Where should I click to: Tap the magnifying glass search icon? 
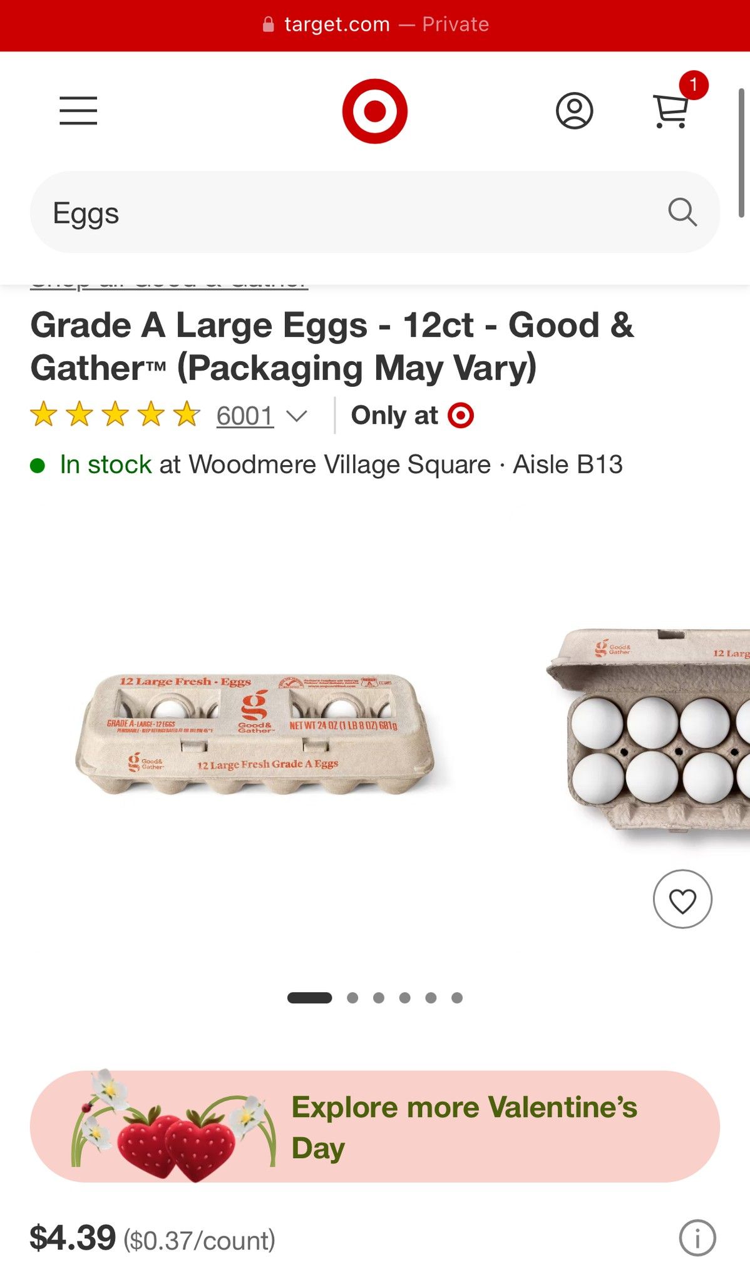click(682, 212)
